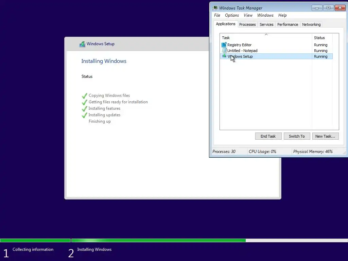Open the File menu in Task Manager

point(217,15)
